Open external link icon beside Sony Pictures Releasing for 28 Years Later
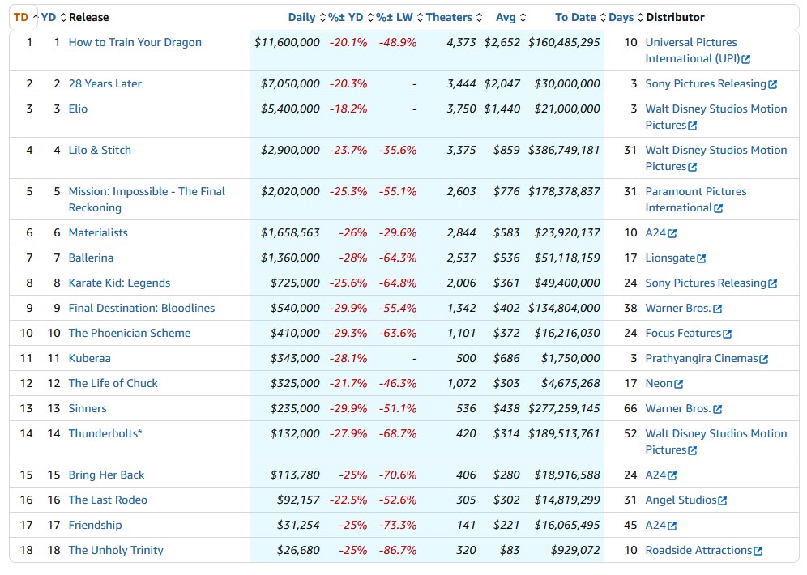This screenshot has height=575, width=807. tap(772, 84)
